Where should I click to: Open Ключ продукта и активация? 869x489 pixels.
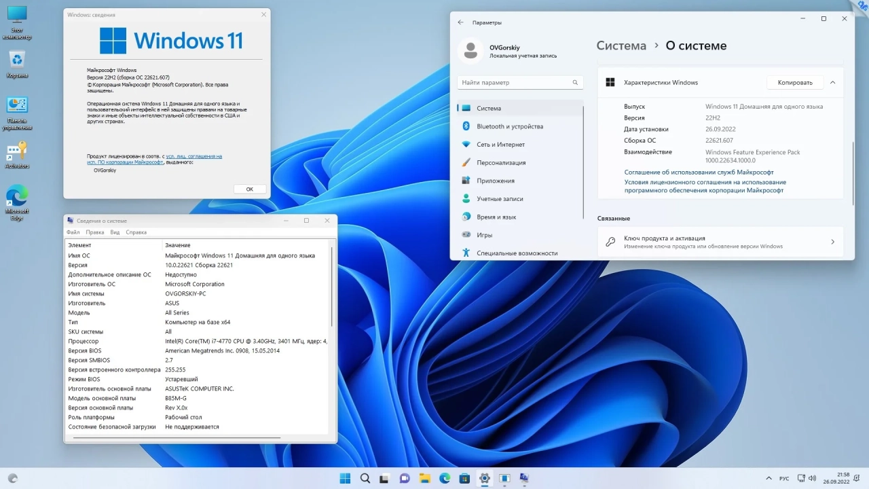[x=720, y=242]
